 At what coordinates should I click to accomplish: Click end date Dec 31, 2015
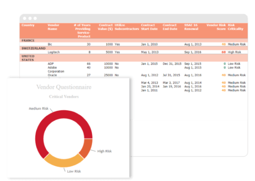pyautogui.click(x=172, y=63)
